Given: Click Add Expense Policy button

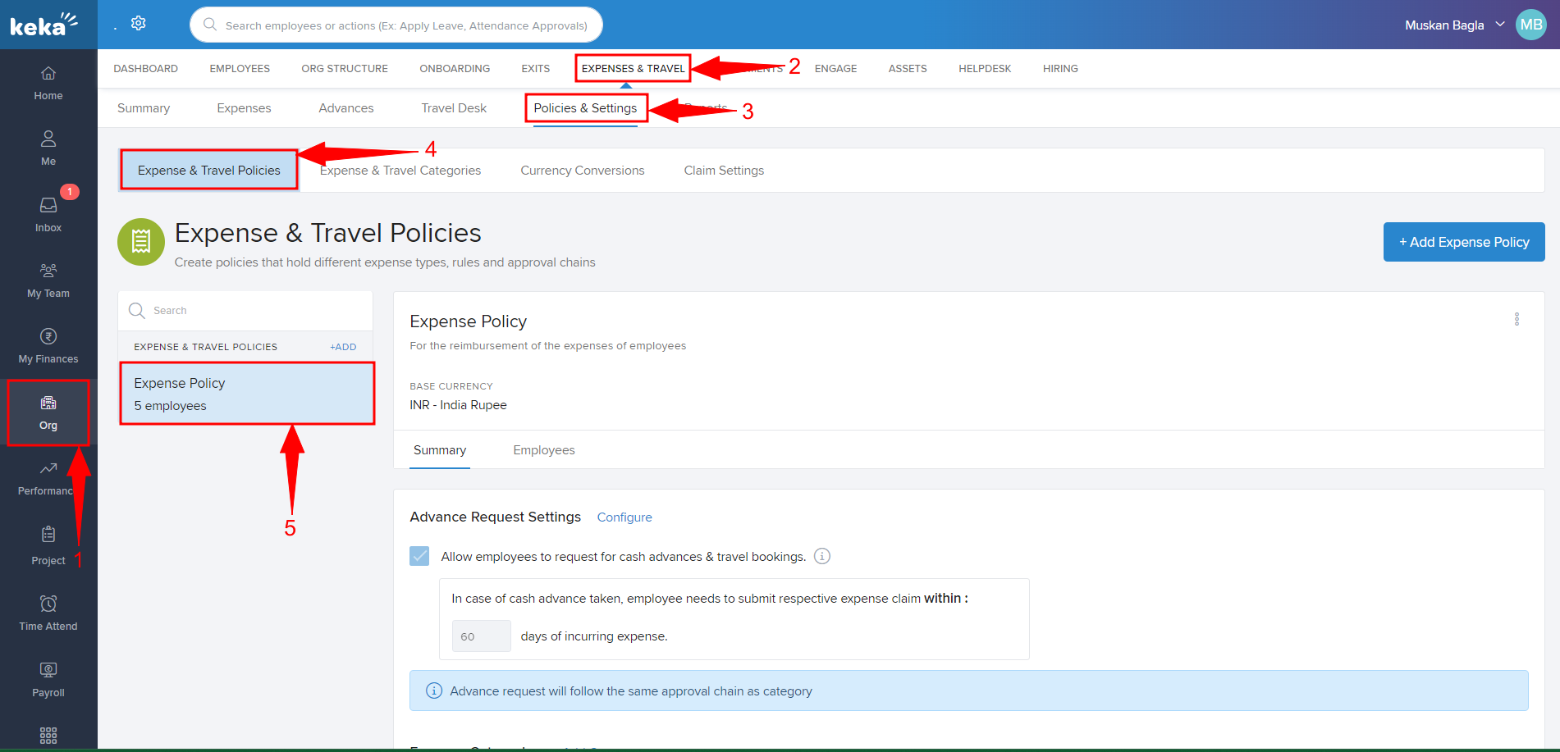Looking at the screenshot, I should (1463, 242).
